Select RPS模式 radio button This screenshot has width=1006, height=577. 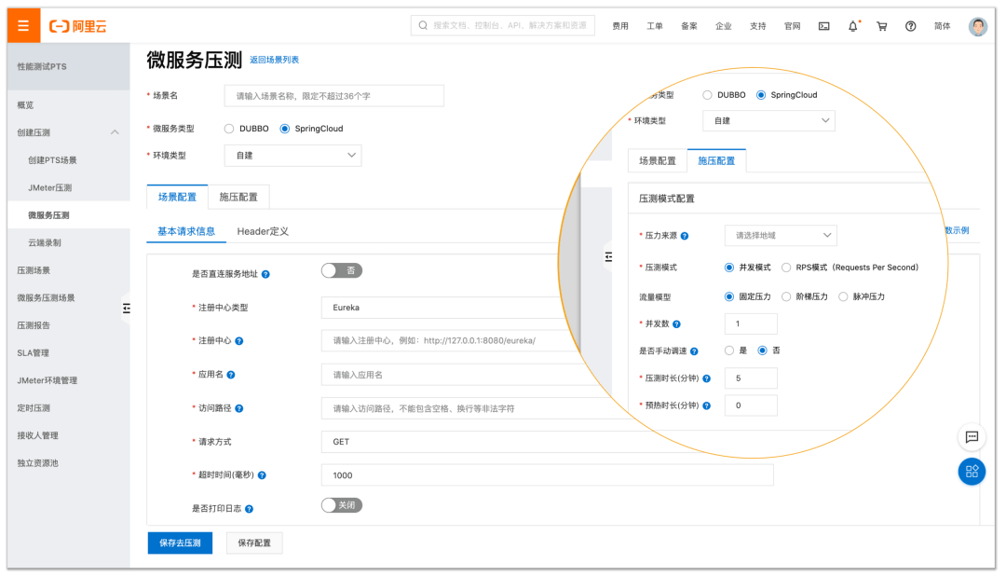click(786, 268)
